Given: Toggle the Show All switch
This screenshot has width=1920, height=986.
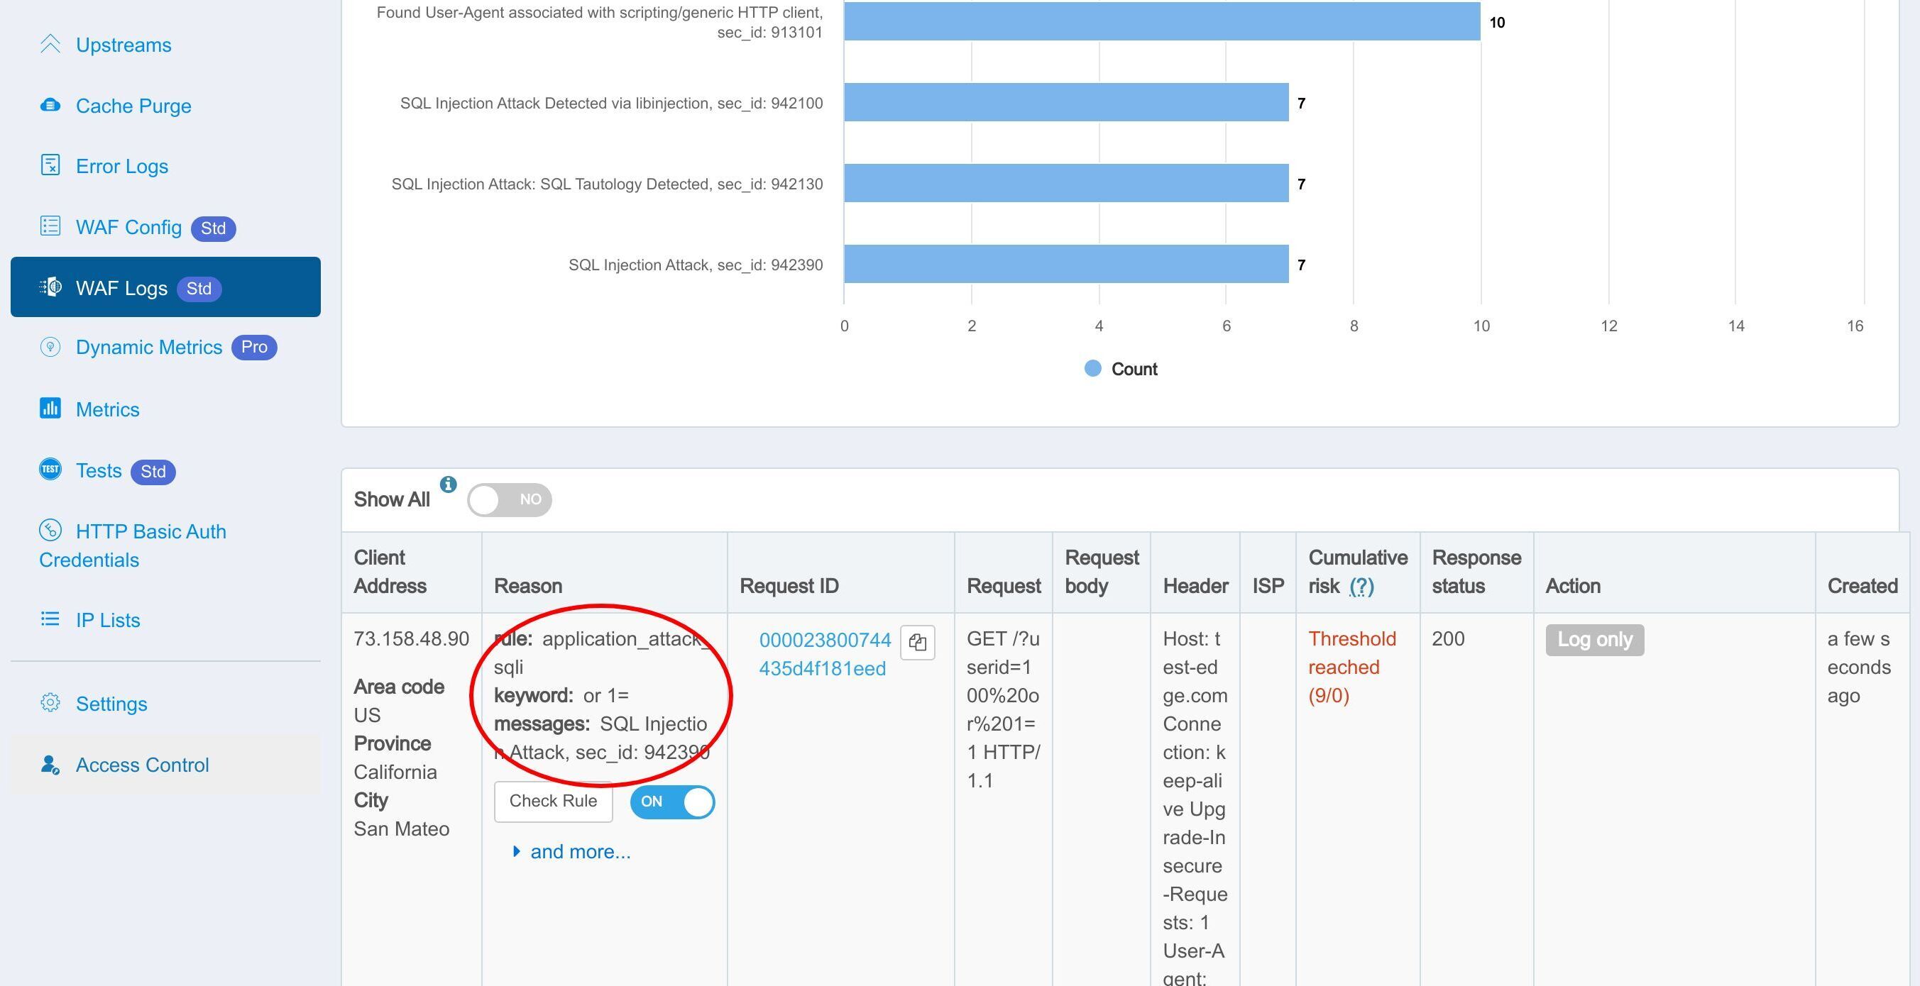Looking at the screenshot, I should click(x=509, y=499).
